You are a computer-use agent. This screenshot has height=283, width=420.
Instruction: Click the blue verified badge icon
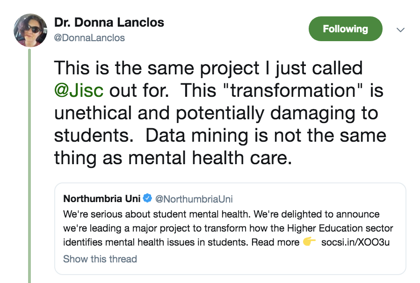[x=147, y=198]
